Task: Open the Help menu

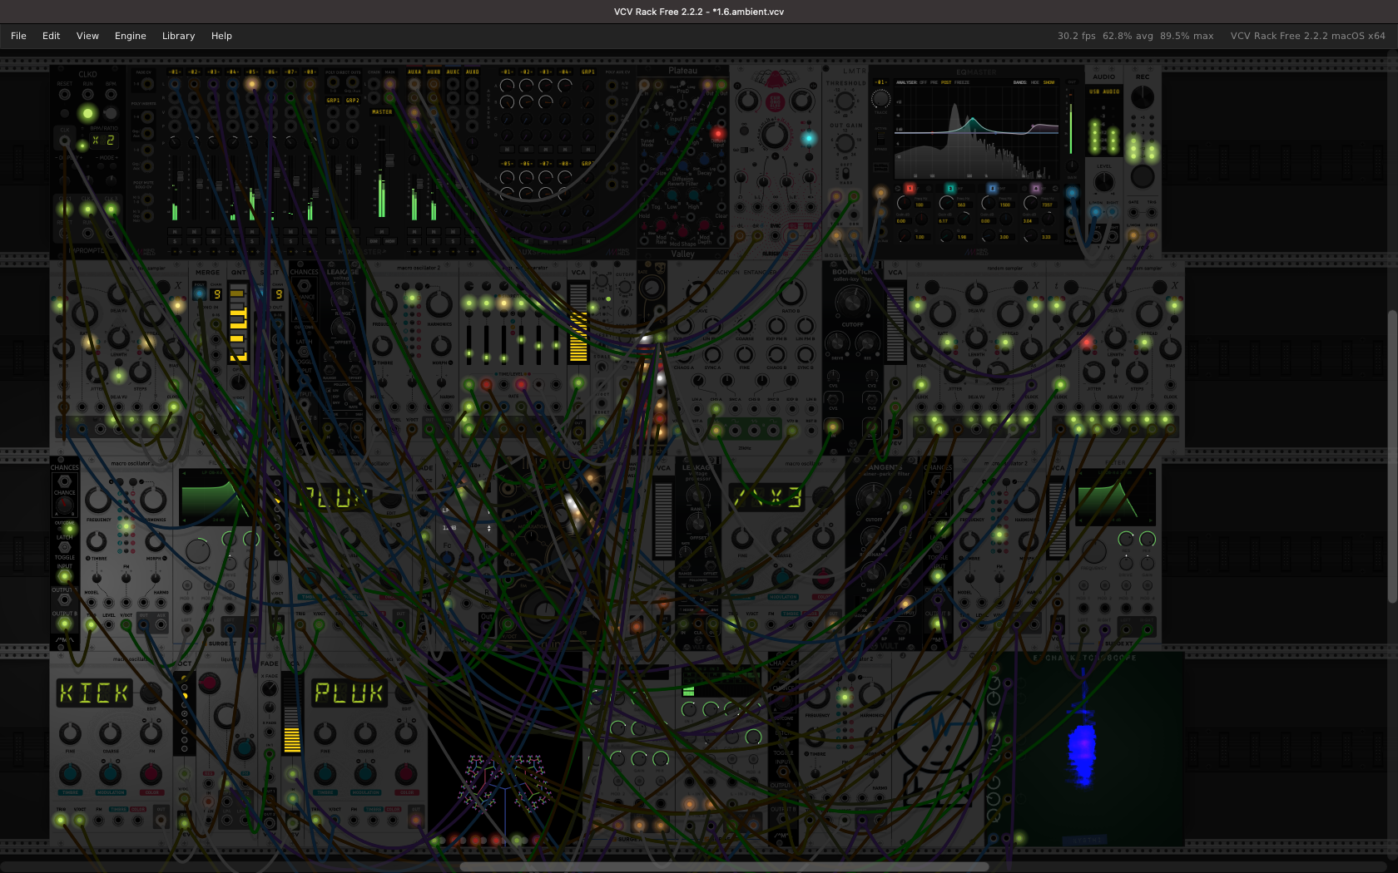Action: 221,36
